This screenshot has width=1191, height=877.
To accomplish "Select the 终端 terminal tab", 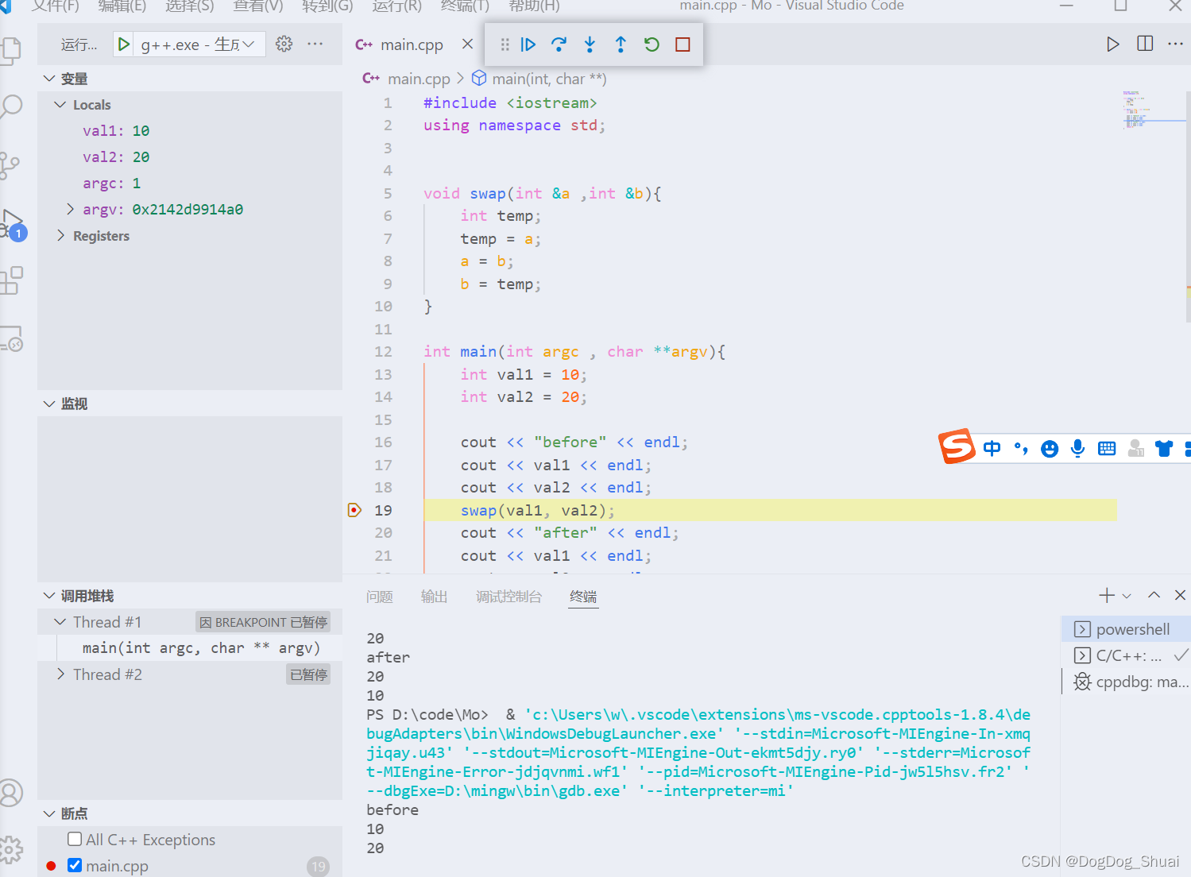I will click(x=583, y=597).
